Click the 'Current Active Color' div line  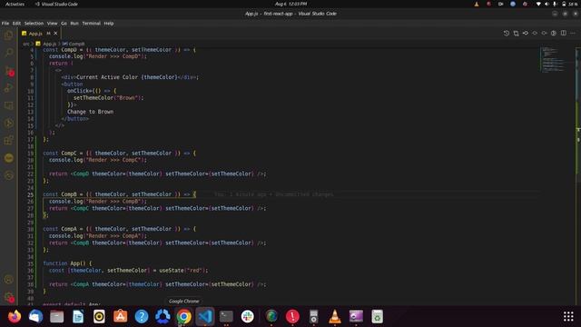coord(130,77)
